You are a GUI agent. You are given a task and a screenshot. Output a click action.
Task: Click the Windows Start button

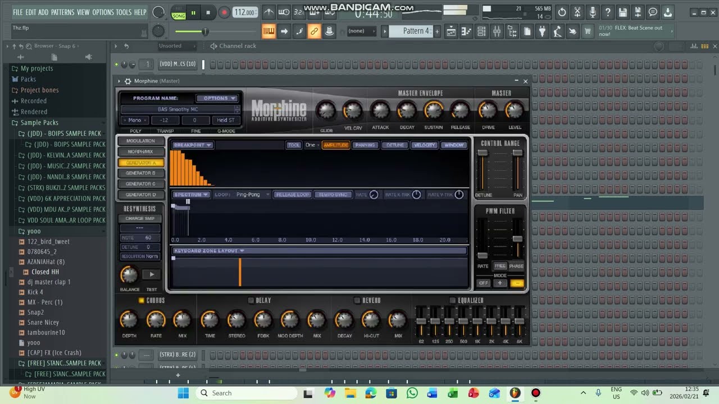point(184,393)
